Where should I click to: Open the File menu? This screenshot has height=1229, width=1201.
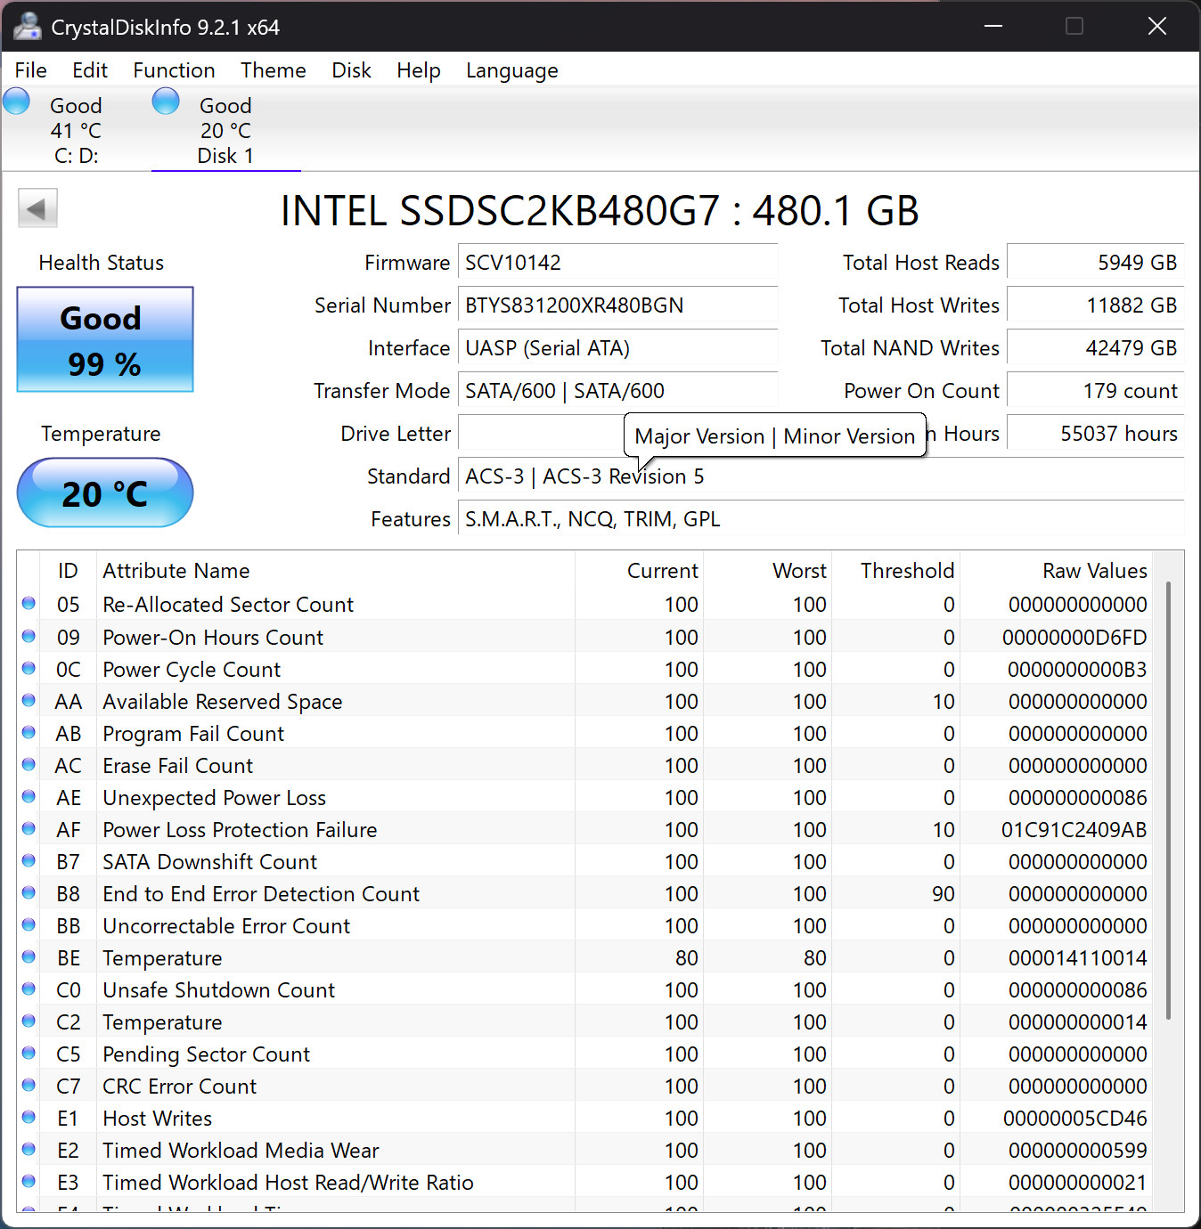click(x=31, y=70)
